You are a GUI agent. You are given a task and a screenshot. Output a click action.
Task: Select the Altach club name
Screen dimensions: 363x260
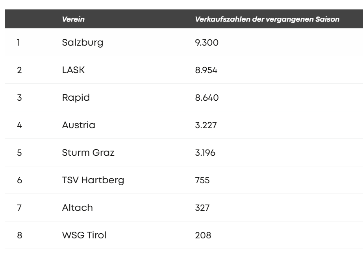tap(78, 208)
